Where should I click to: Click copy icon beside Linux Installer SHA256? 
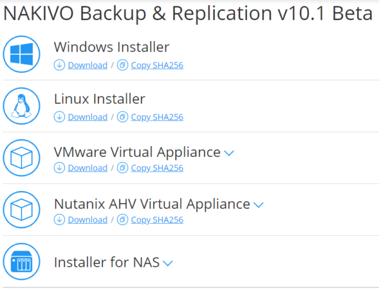(x=123, y=117)
